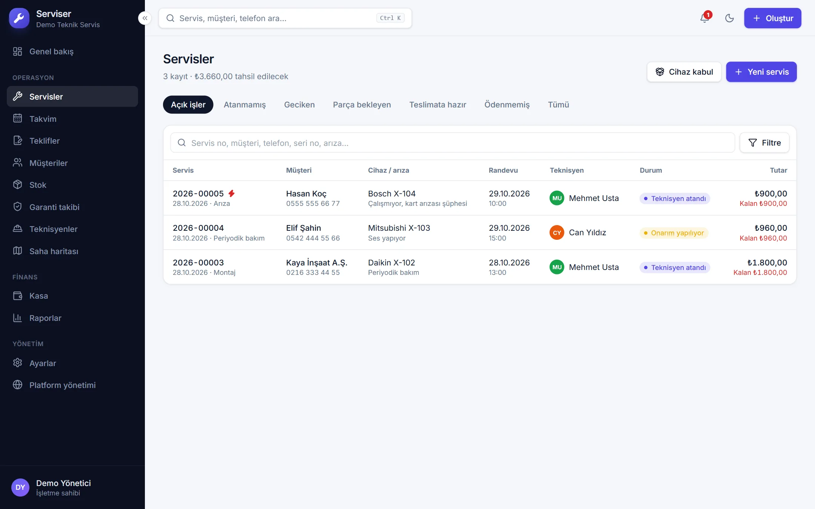This screenshot has height=509, width=815.
Task: Collapse the sidebar with the double-chevron icon
Action: (x=145, y=18)
